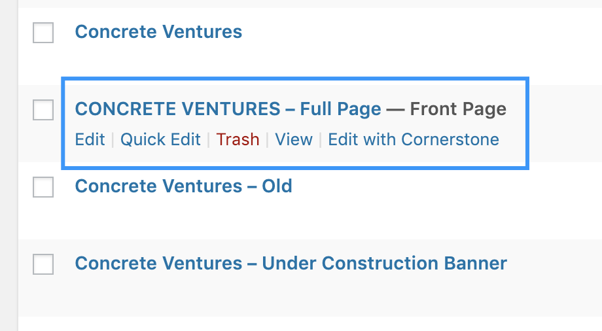This screenshot has height=331, width=602.
Task: Select the CONCRETE VENTURES – Full Page checkbox
Action: (43, 110)
